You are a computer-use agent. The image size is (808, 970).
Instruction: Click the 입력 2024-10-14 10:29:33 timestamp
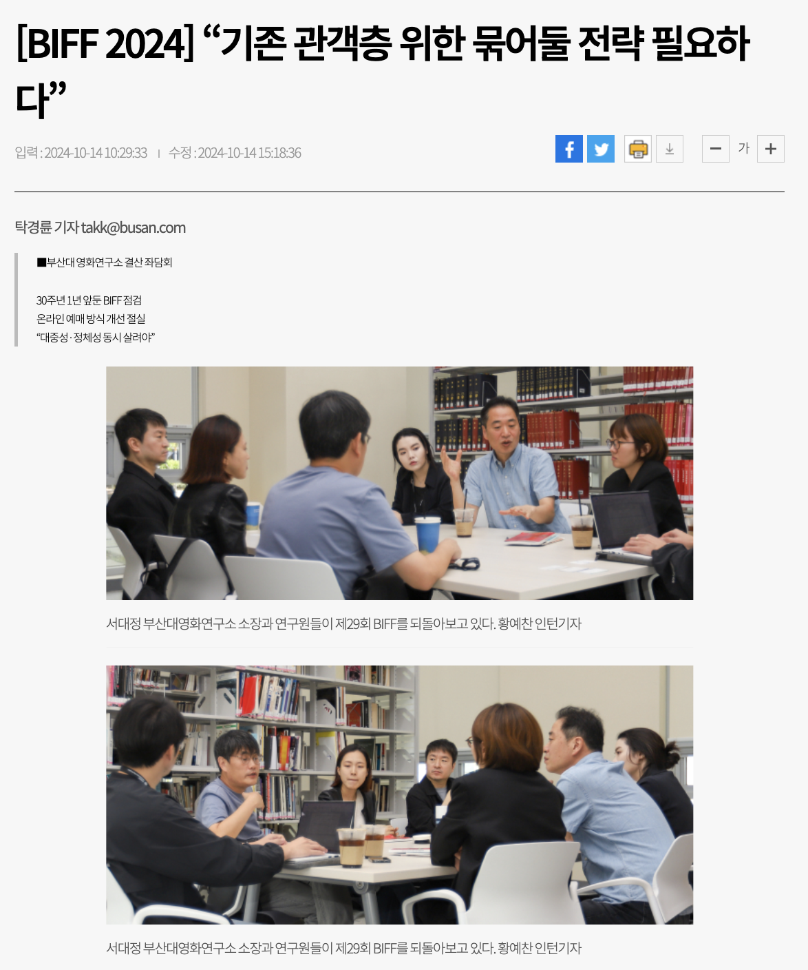(x=81, y=153)
